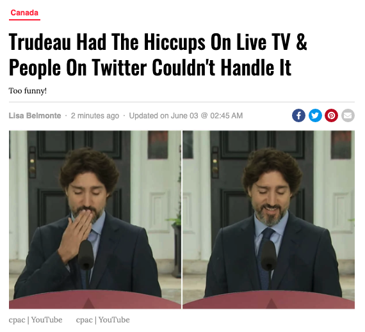
Task: Open the left photo with hand over mouth
Action: 95,219
